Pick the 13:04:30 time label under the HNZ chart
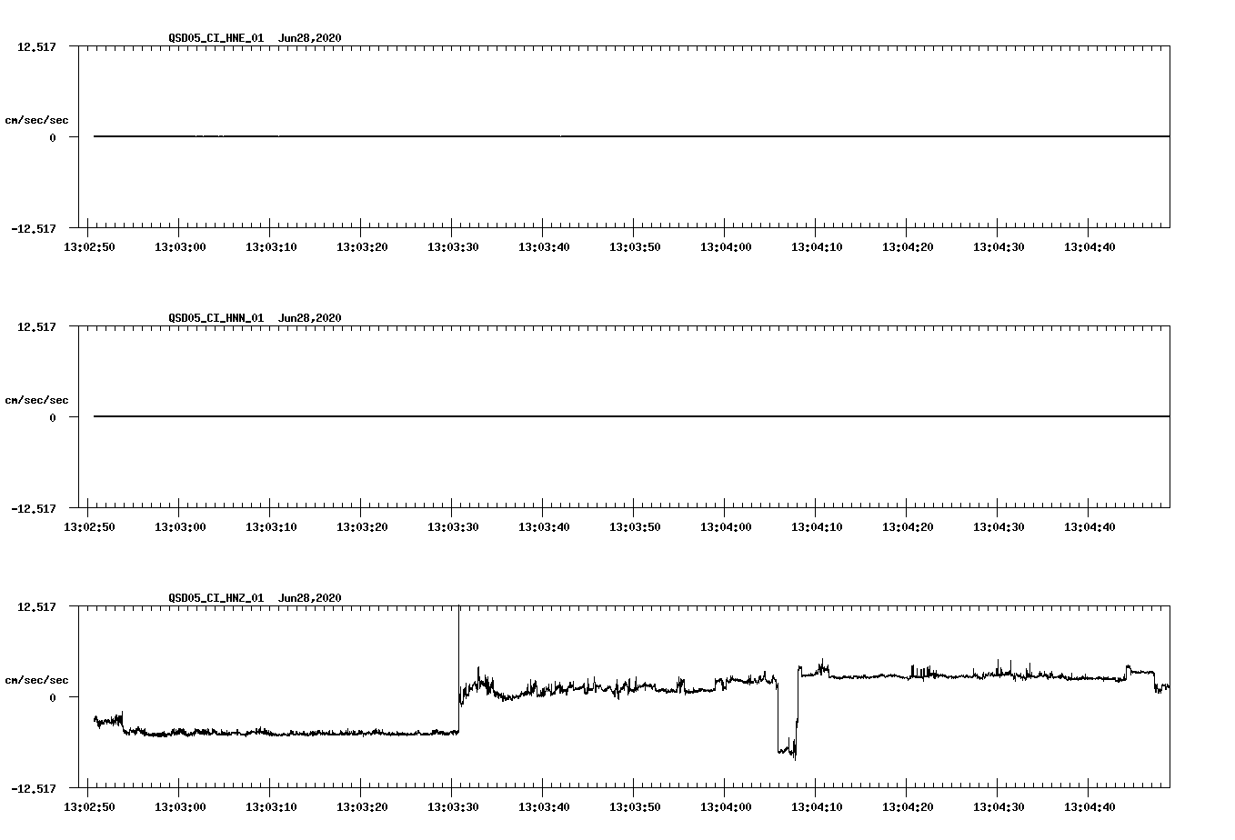 pos(999,807)
